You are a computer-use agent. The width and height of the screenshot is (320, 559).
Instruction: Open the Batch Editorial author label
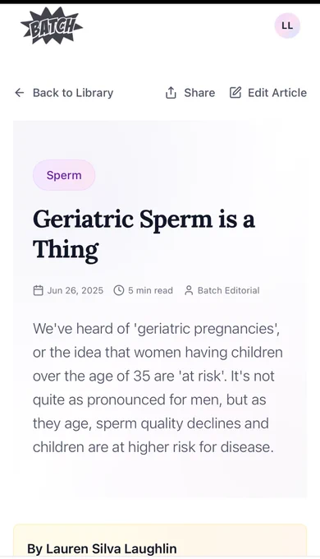[229, 290]
